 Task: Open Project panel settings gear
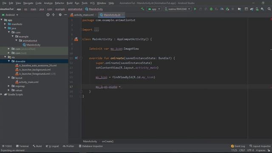click(x=60, y=15)
